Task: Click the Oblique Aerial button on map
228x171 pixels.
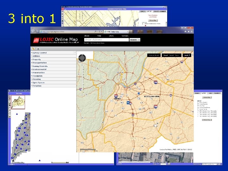Action: [x=154, y=55]
